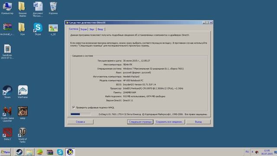Click the current date and time value

[x=136, y=61]
